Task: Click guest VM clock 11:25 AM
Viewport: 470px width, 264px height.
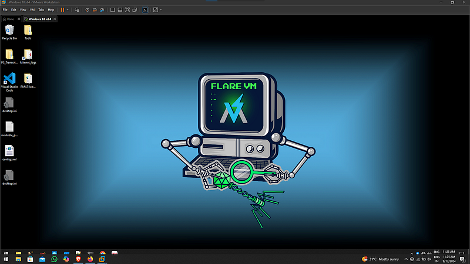Action: pos(449,252)
